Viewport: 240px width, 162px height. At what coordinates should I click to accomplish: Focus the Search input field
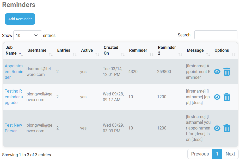pyautogui.click(x=216, y=35)
